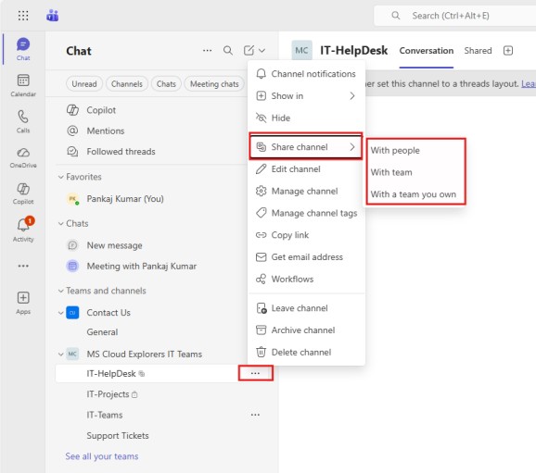Open IT-Teams more options ellipsis
Viewport: 536px width, 473px height.
point(255,415)
